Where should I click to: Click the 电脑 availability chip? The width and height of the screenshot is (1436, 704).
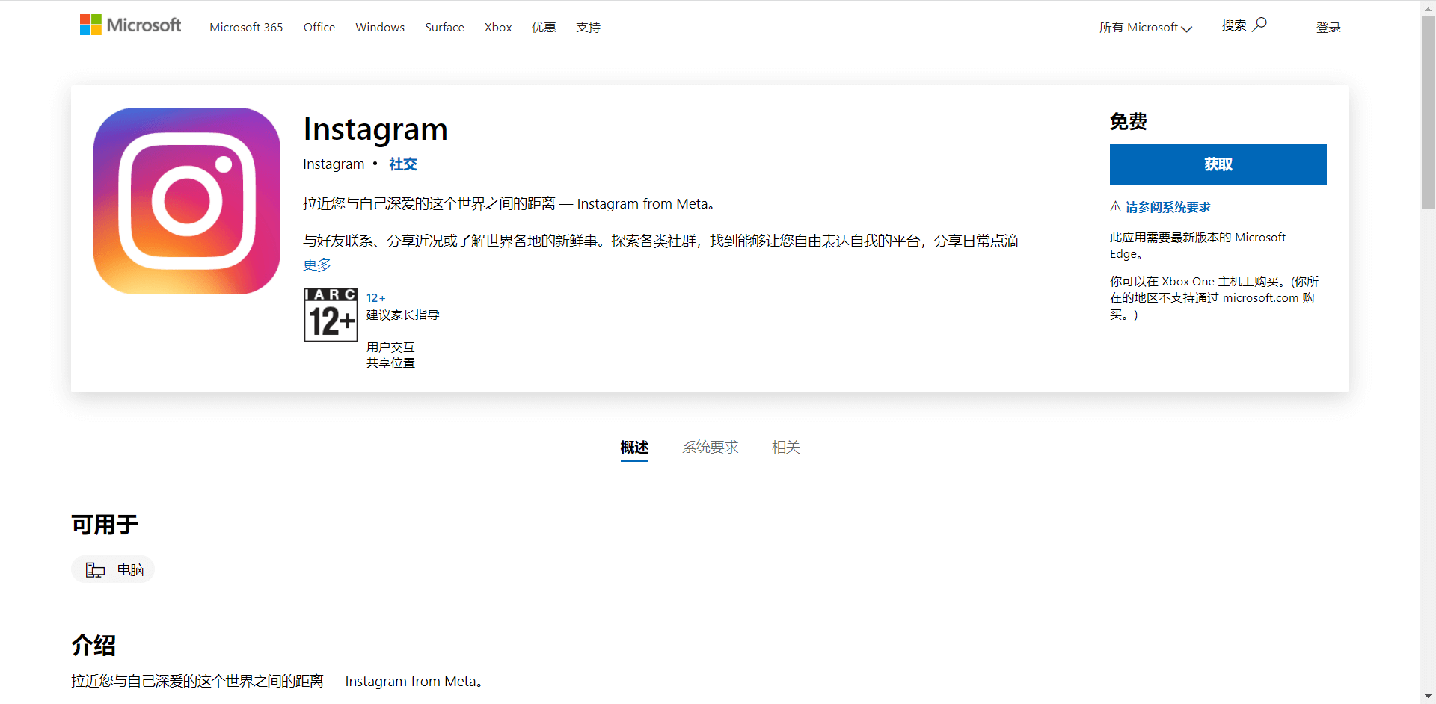pos(113,569)
